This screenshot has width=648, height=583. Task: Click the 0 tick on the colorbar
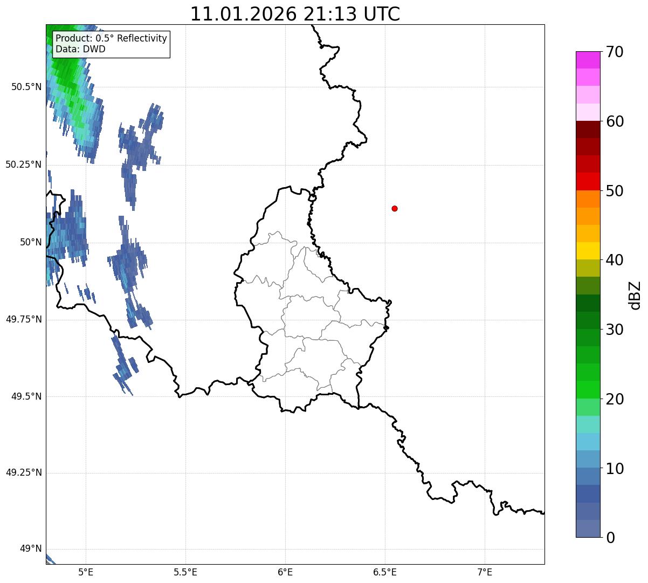click(x=610, y=538)
